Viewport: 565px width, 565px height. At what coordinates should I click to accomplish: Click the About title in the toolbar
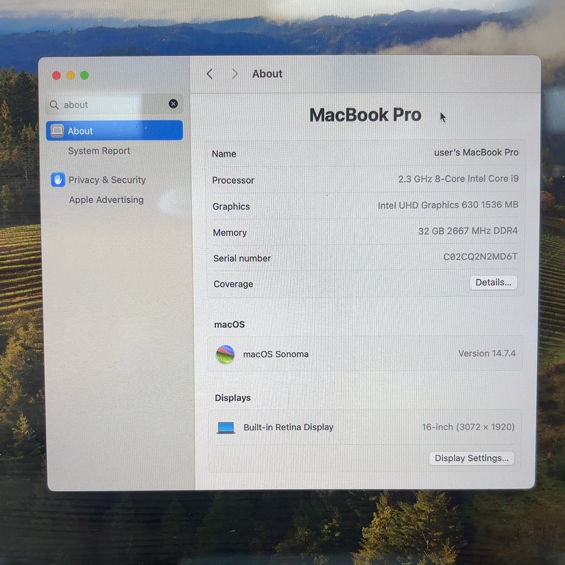(x=267, y=74)
